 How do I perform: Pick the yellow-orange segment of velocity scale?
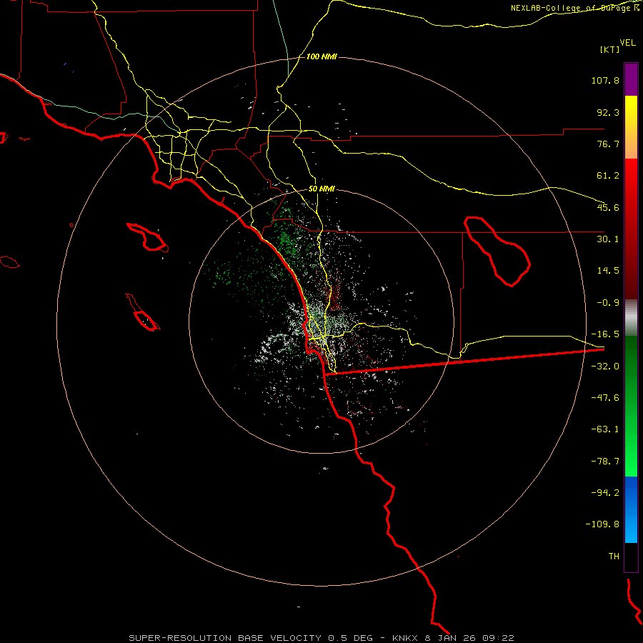click(x=631, y=127)
